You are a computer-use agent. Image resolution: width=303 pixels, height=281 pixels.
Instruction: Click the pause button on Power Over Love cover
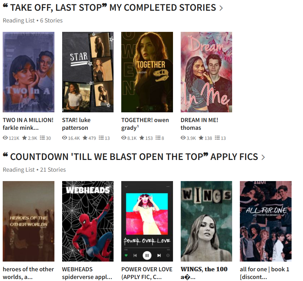click(147, 256)
